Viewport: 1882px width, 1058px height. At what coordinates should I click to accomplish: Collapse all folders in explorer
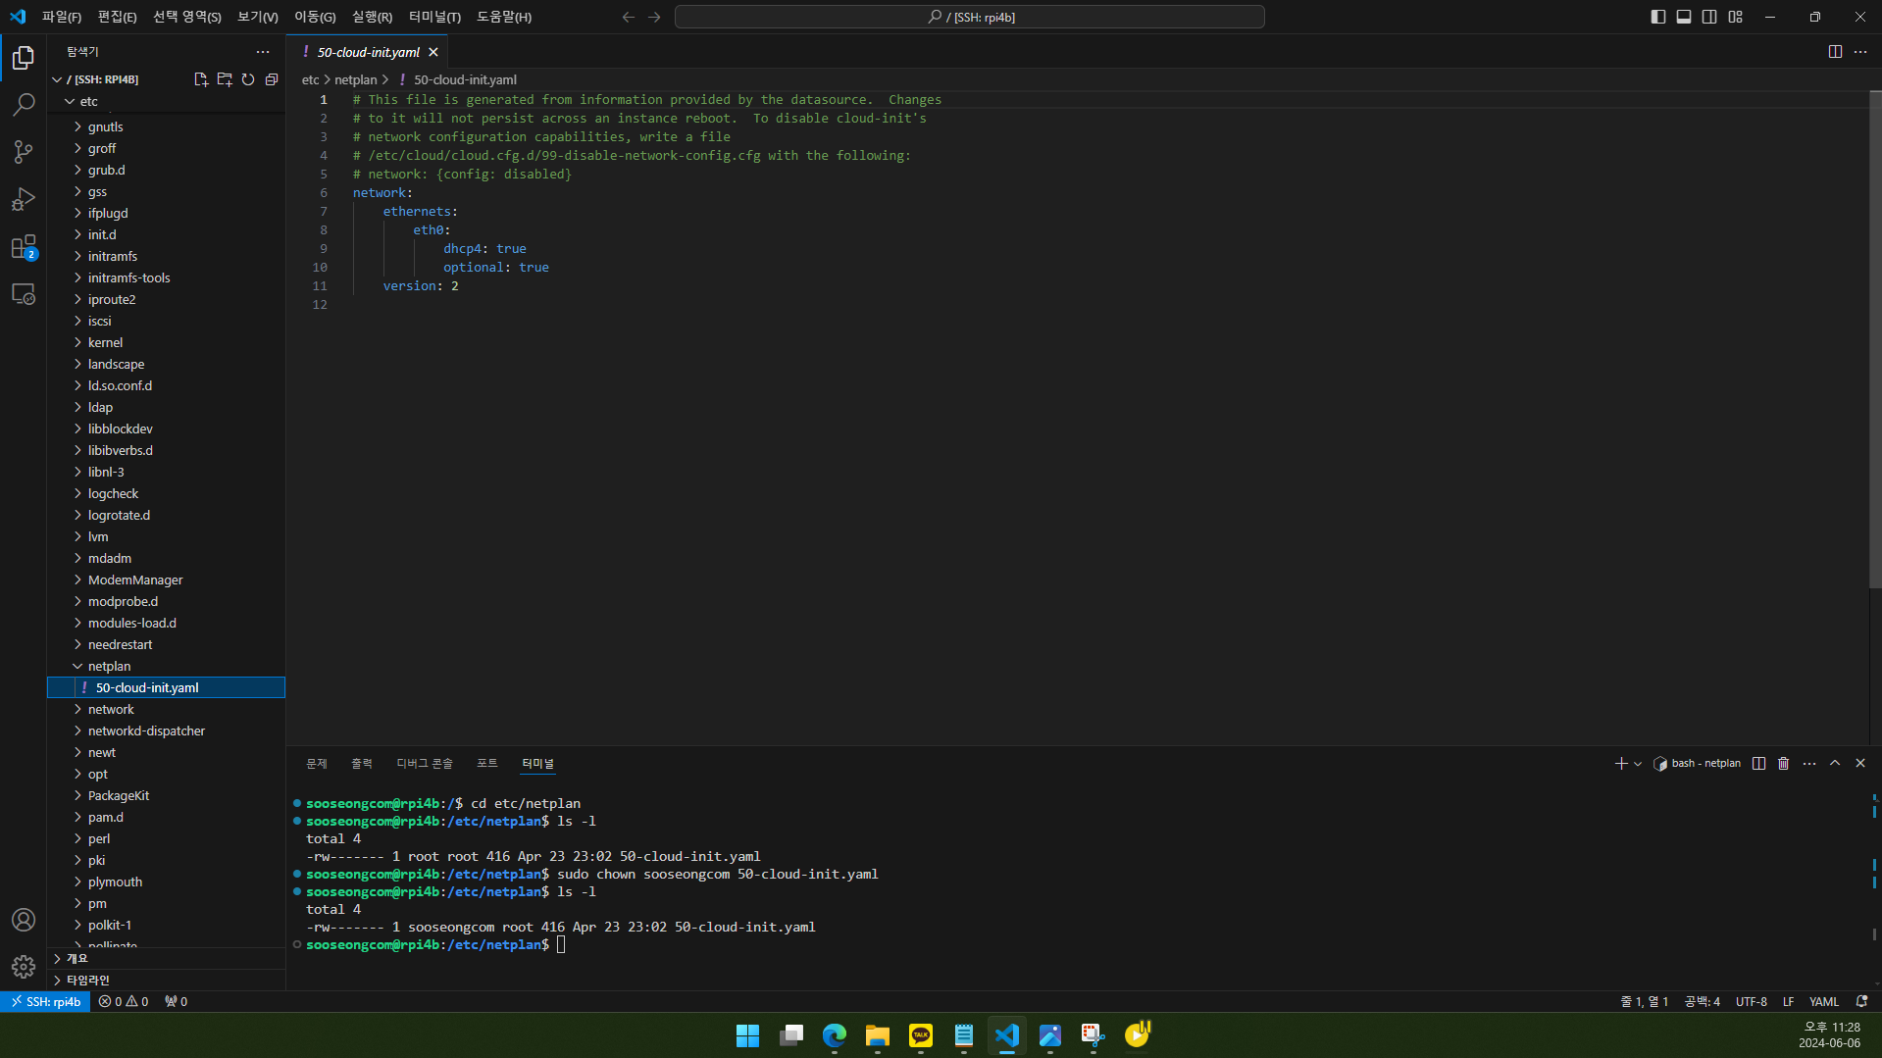272,79
